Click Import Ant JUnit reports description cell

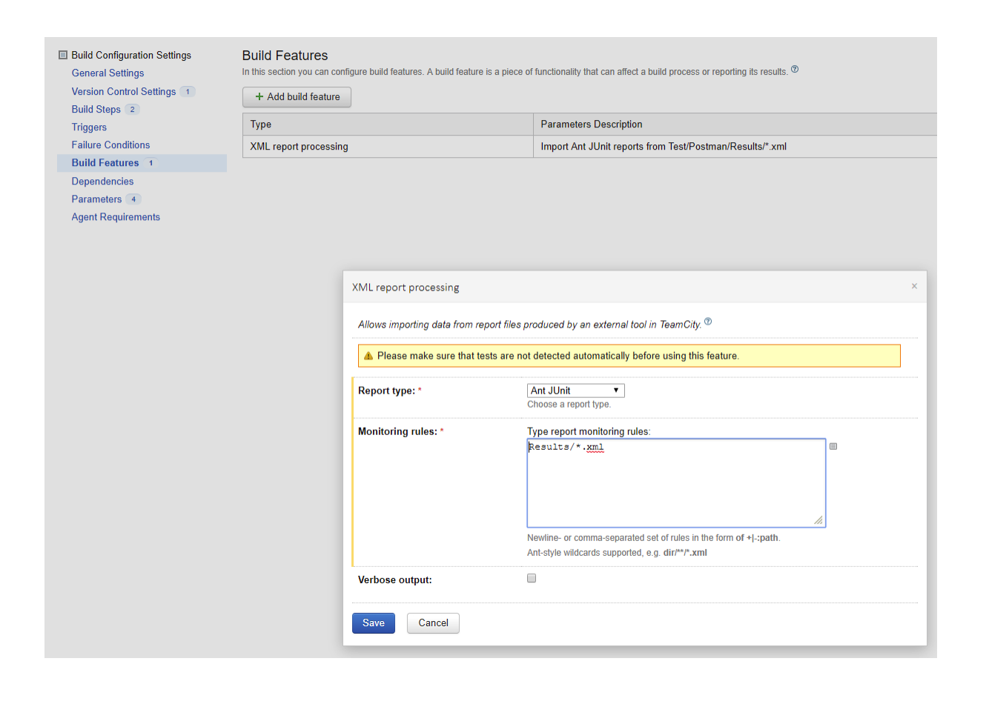click(735, 147)
